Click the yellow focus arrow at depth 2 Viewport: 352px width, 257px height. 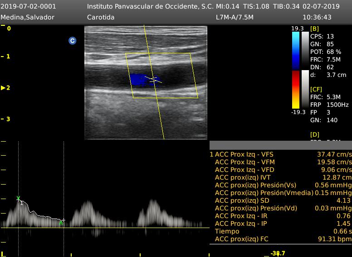[3, 88]
